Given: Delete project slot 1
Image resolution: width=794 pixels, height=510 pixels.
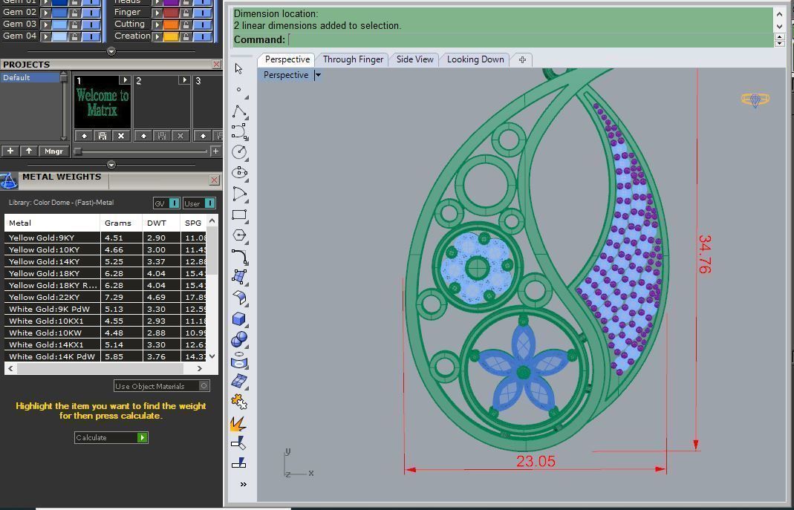Looking at the screenshot, I should 121,136.
